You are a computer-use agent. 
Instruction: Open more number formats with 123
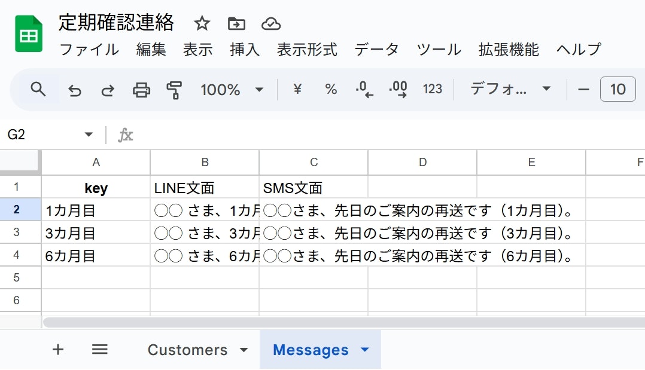433,89
